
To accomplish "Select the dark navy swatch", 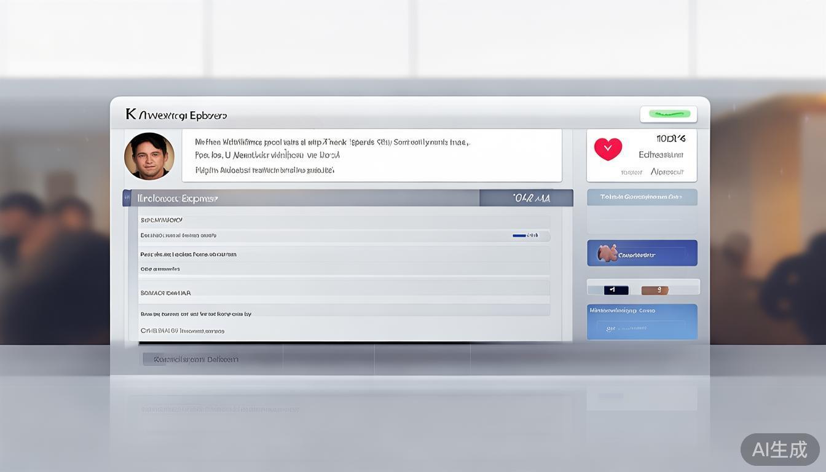I will 616,290.
